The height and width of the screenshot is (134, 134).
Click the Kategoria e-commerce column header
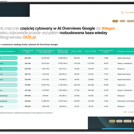[126, 51]
